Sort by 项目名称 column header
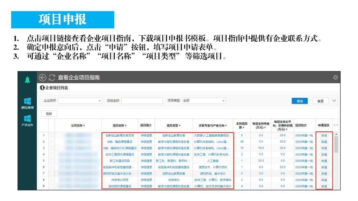This screenshot has height=201, width=358. click(120, 125)
